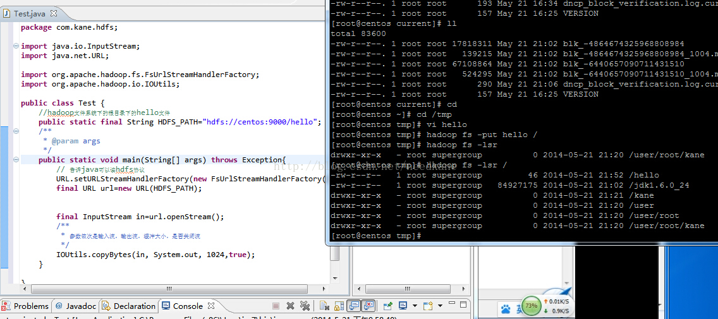Pin the Console with the pin icon
Screen dimensions: 718x319
coord(388,306)
